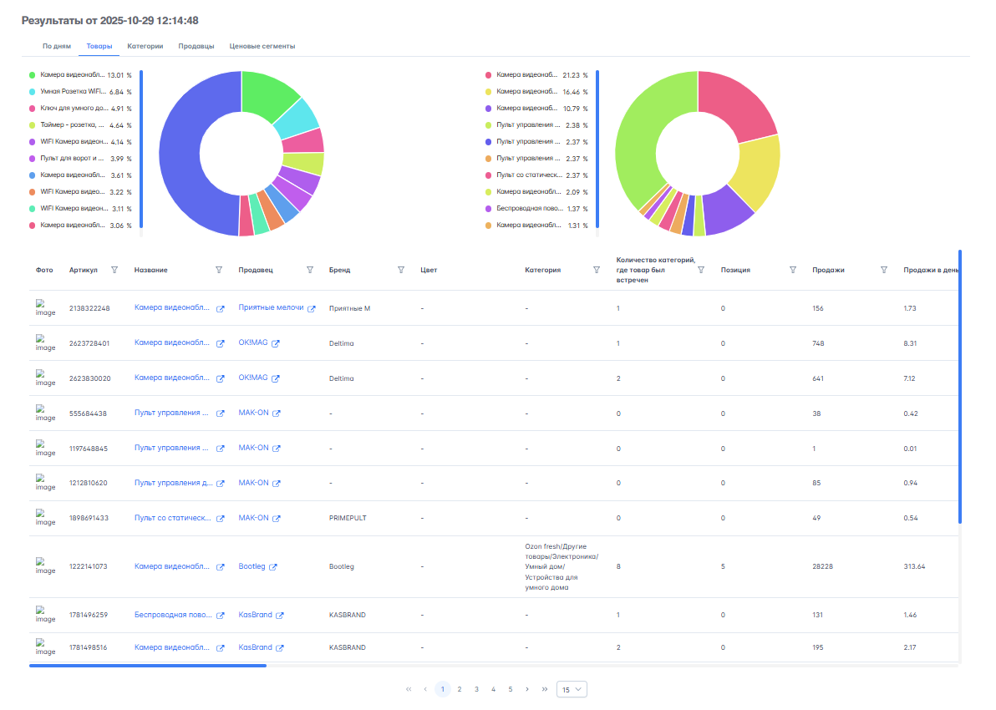Image resolution: width=996 pixels, height=710 pixels.
Task: Filter the Позиция column
Action: tap(793, 270)
